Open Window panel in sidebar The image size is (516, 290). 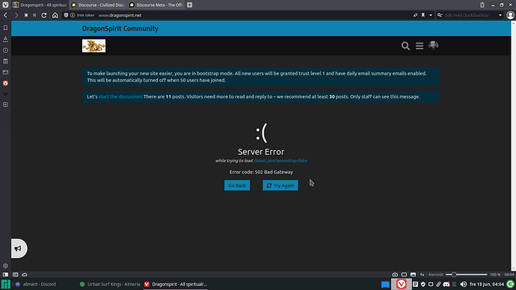(5, 72)
